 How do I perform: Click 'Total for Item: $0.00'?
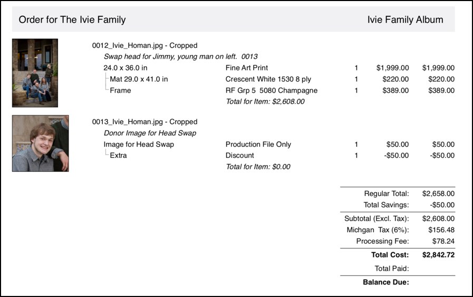[x=258, y=167]
